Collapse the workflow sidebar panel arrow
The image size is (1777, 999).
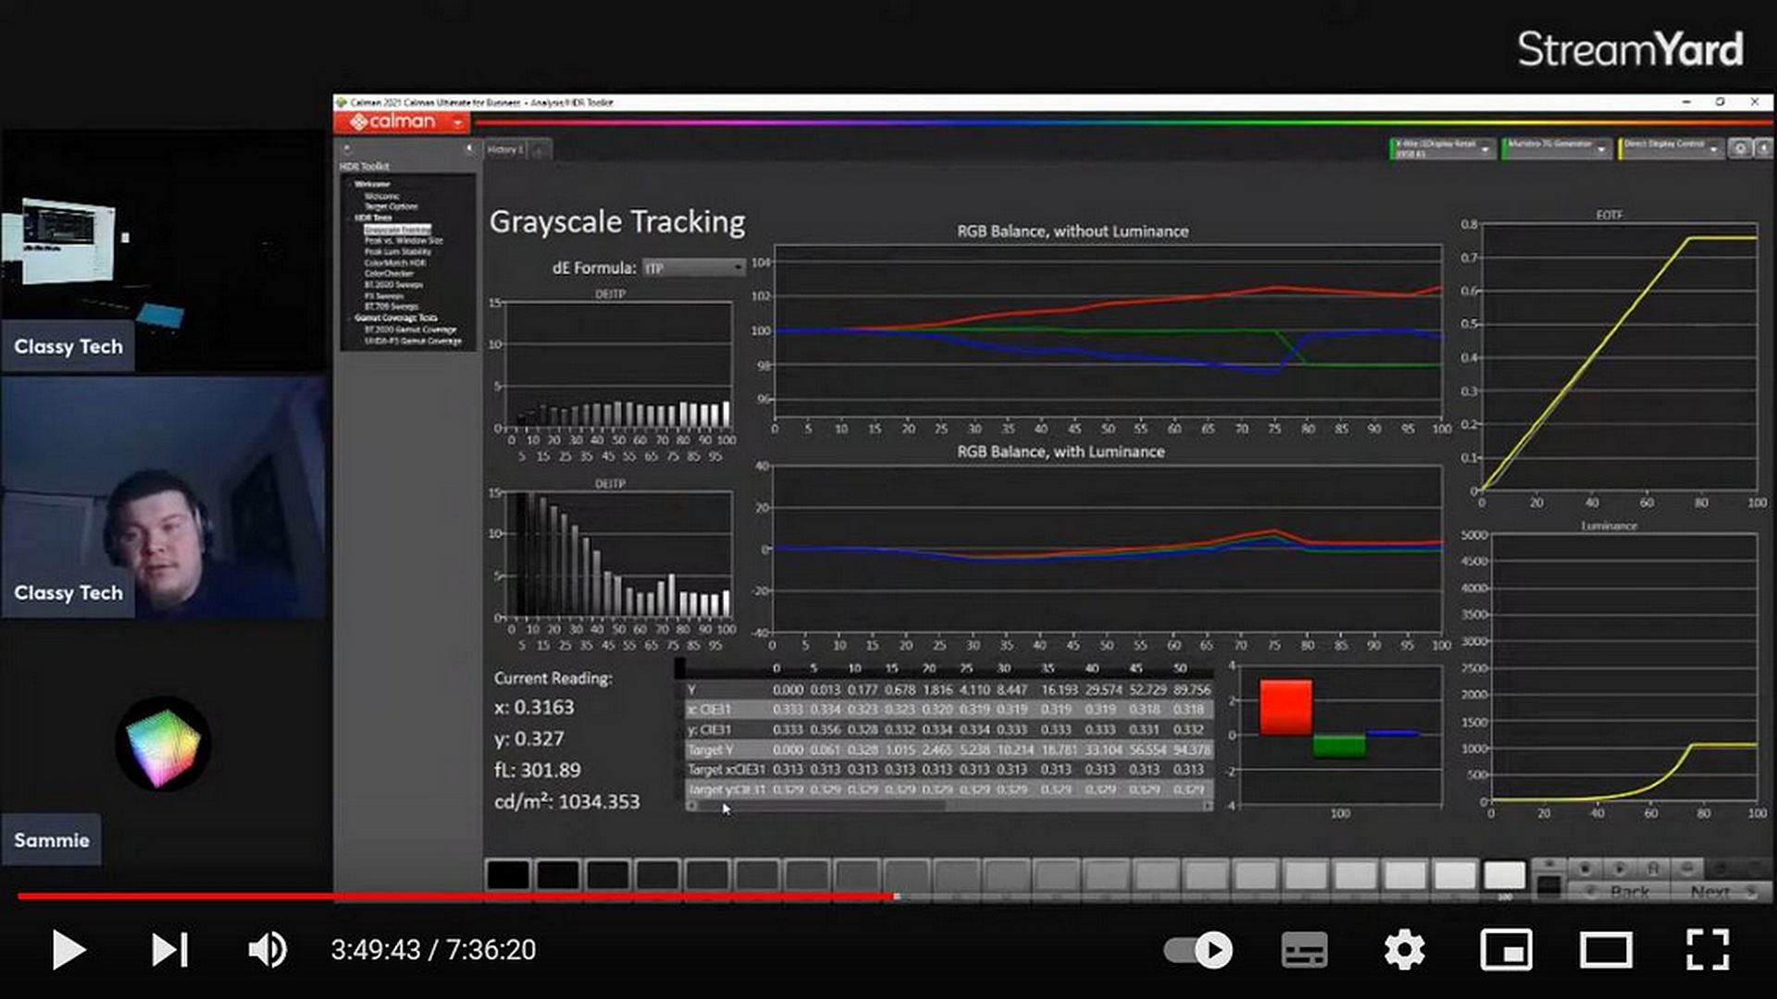(x=469, y=148)
